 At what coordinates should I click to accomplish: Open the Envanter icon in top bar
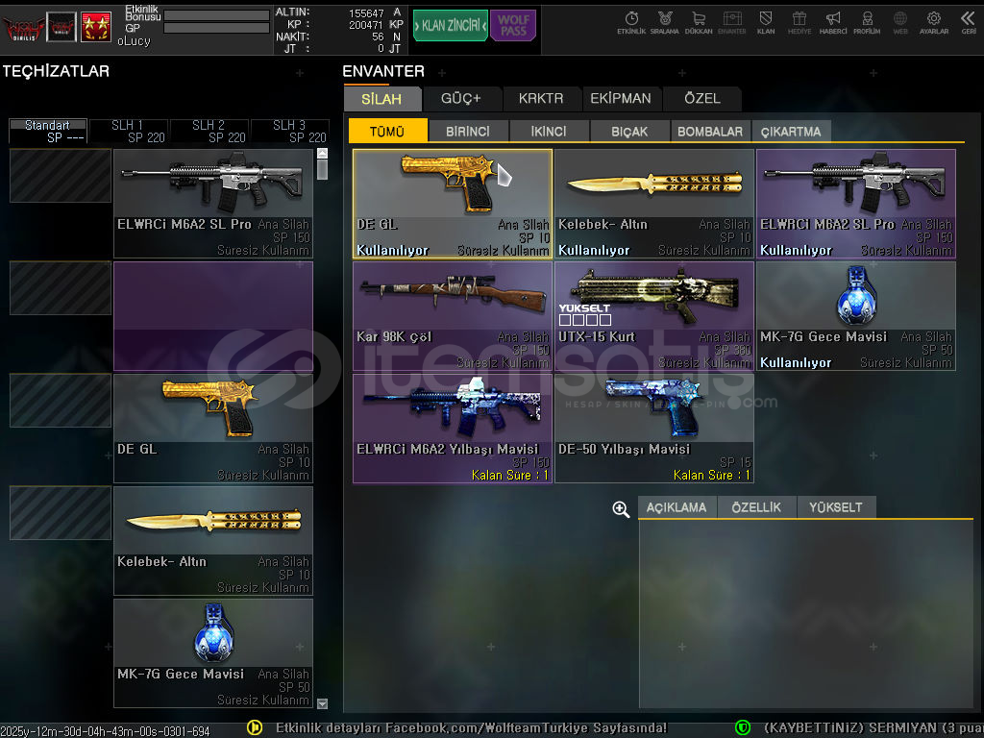731,23
